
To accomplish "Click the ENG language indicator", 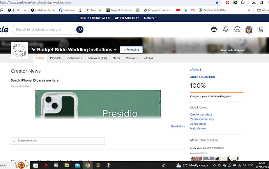I will (x=251, y=165).
